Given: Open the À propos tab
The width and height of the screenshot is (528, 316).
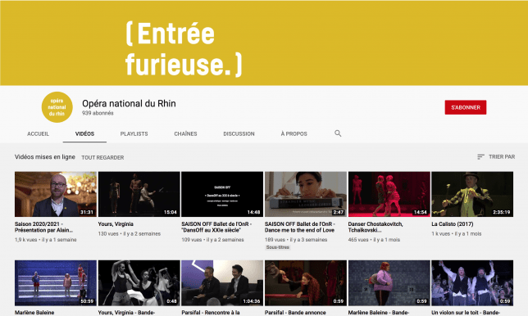Looking at the screenshot, I should pyautogui.click(x=294, y=133).
